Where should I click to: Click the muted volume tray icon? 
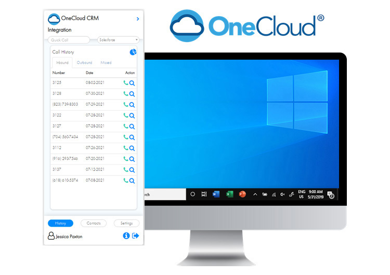(x=282, y=195)
